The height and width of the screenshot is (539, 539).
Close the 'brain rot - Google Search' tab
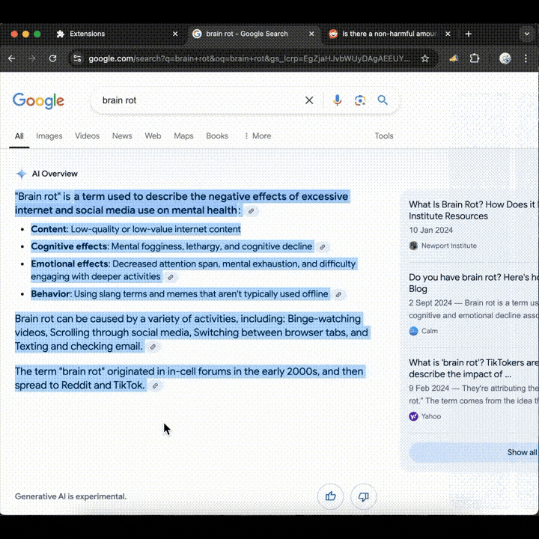click(x=311, y=34)
